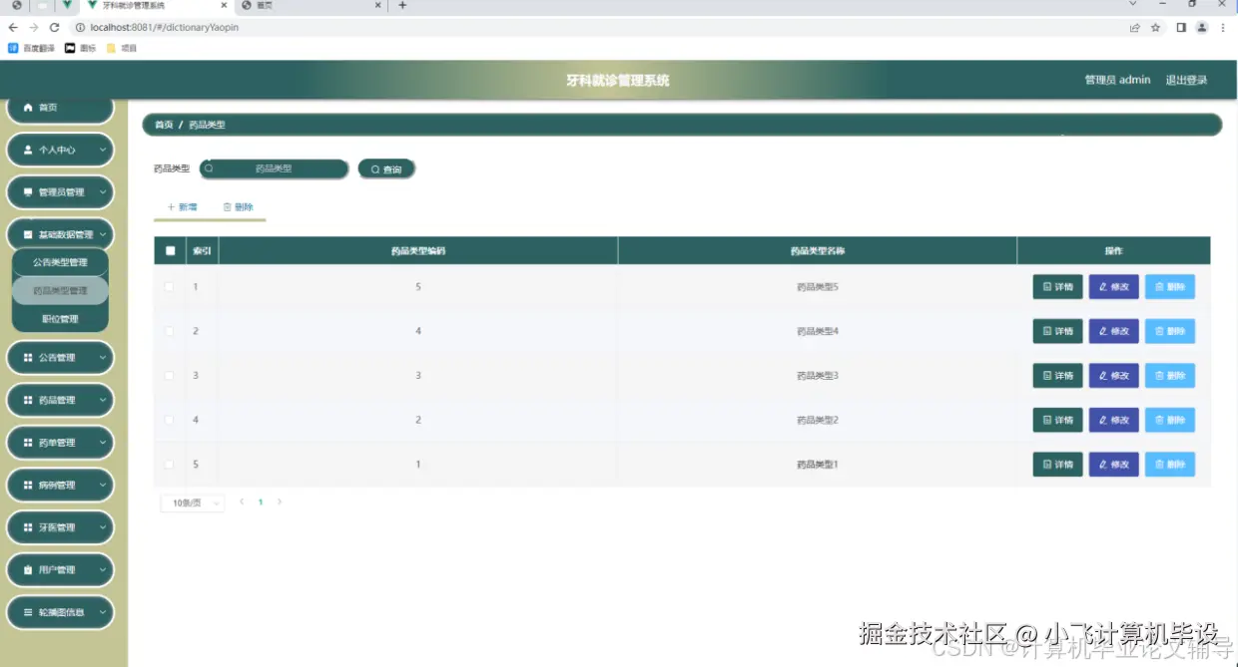Open 详情 for 药品类型3 row
1238x667 pixels.
click(x=1057, y=376)
